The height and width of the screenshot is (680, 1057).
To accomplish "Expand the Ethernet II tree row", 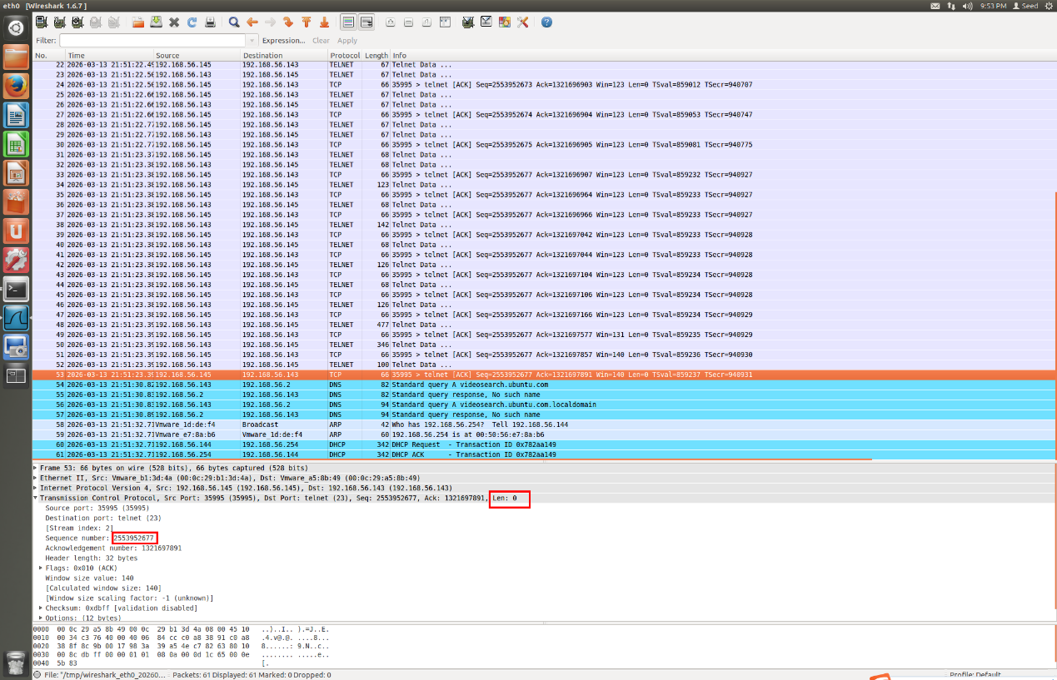I will (35, 478).
